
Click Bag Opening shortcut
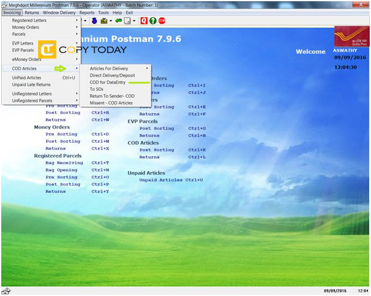click(x=77, y=170)
